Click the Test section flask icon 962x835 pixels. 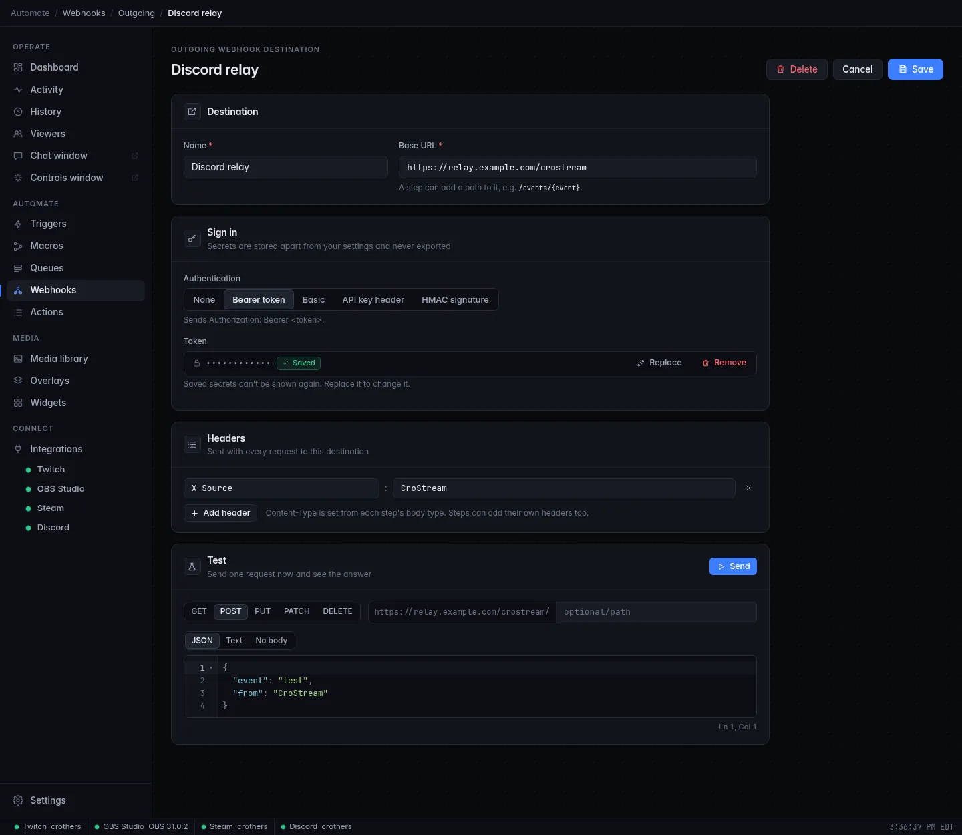tap(192, 566)
